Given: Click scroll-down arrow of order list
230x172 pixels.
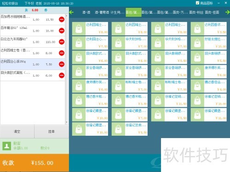Looking at the screenshot, I should [67, 122].
